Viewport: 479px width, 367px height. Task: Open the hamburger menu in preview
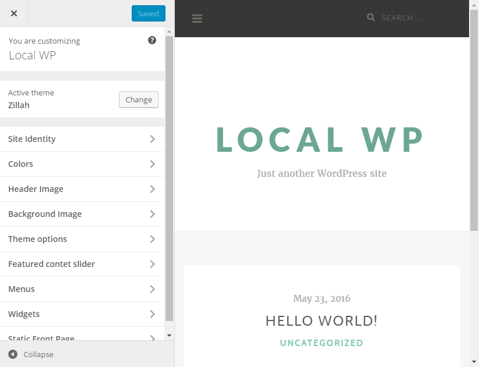(197, 18)
